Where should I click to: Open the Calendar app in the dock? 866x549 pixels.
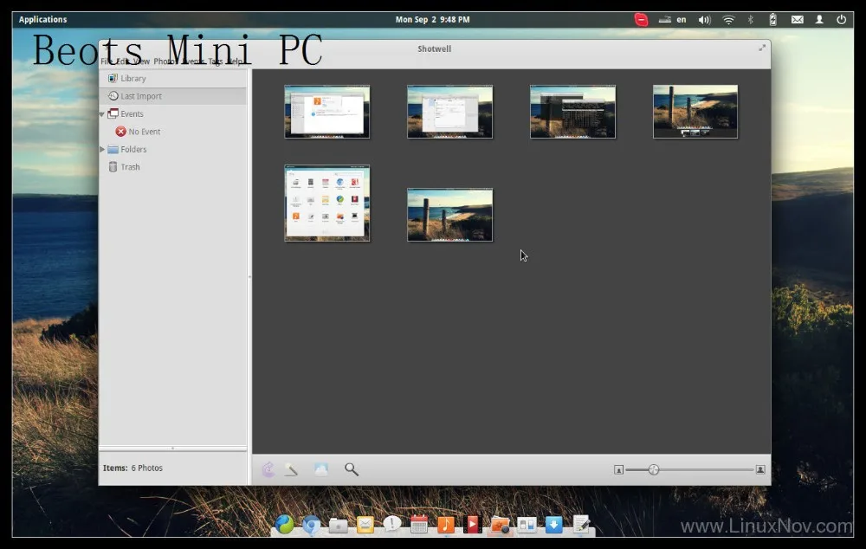tap(419, 524)
